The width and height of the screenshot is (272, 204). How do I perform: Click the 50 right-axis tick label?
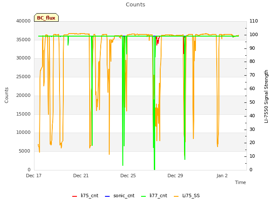click(x=252, y=102)
